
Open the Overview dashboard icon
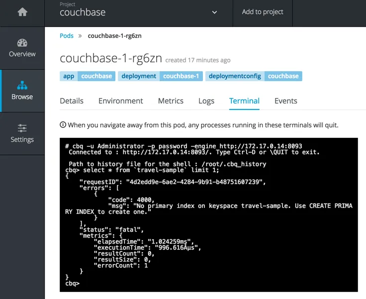point(22,43)
